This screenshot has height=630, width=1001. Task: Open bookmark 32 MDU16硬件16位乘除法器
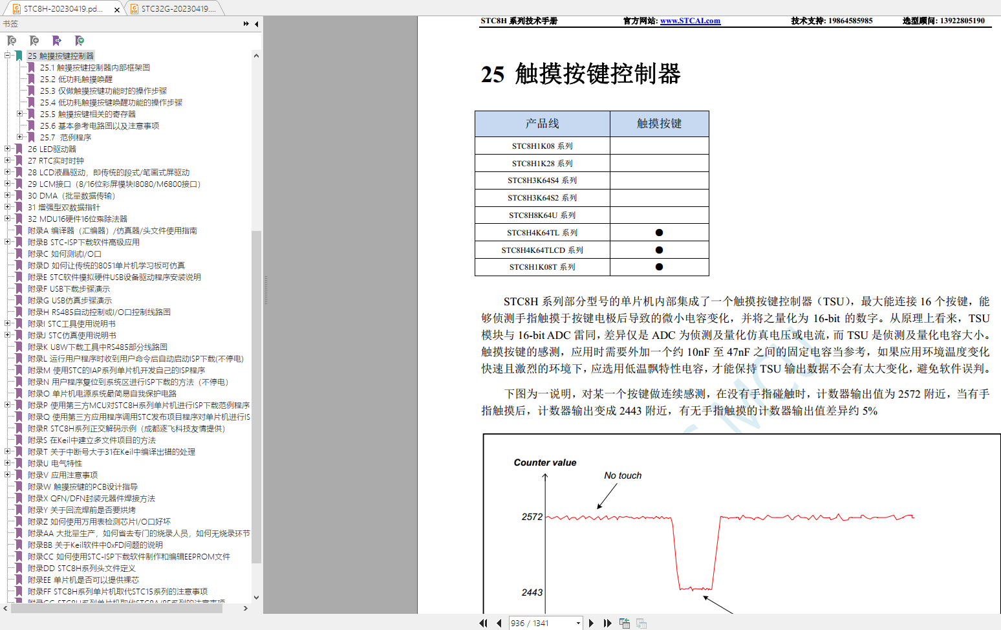click(78, 219)
